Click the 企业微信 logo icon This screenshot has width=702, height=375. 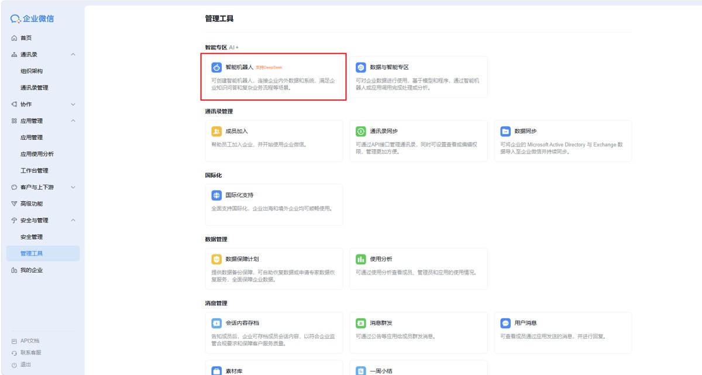click(x=15, y=19)
